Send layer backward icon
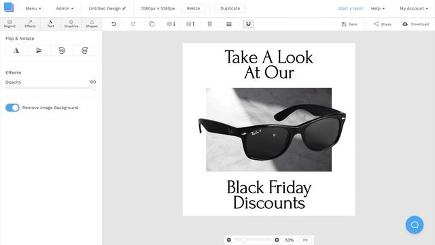 coord(171,24)
